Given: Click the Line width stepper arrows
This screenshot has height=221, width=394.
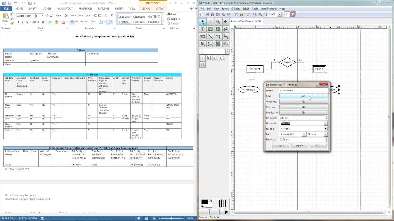Looking at the screenshot, I should (326, 118).
